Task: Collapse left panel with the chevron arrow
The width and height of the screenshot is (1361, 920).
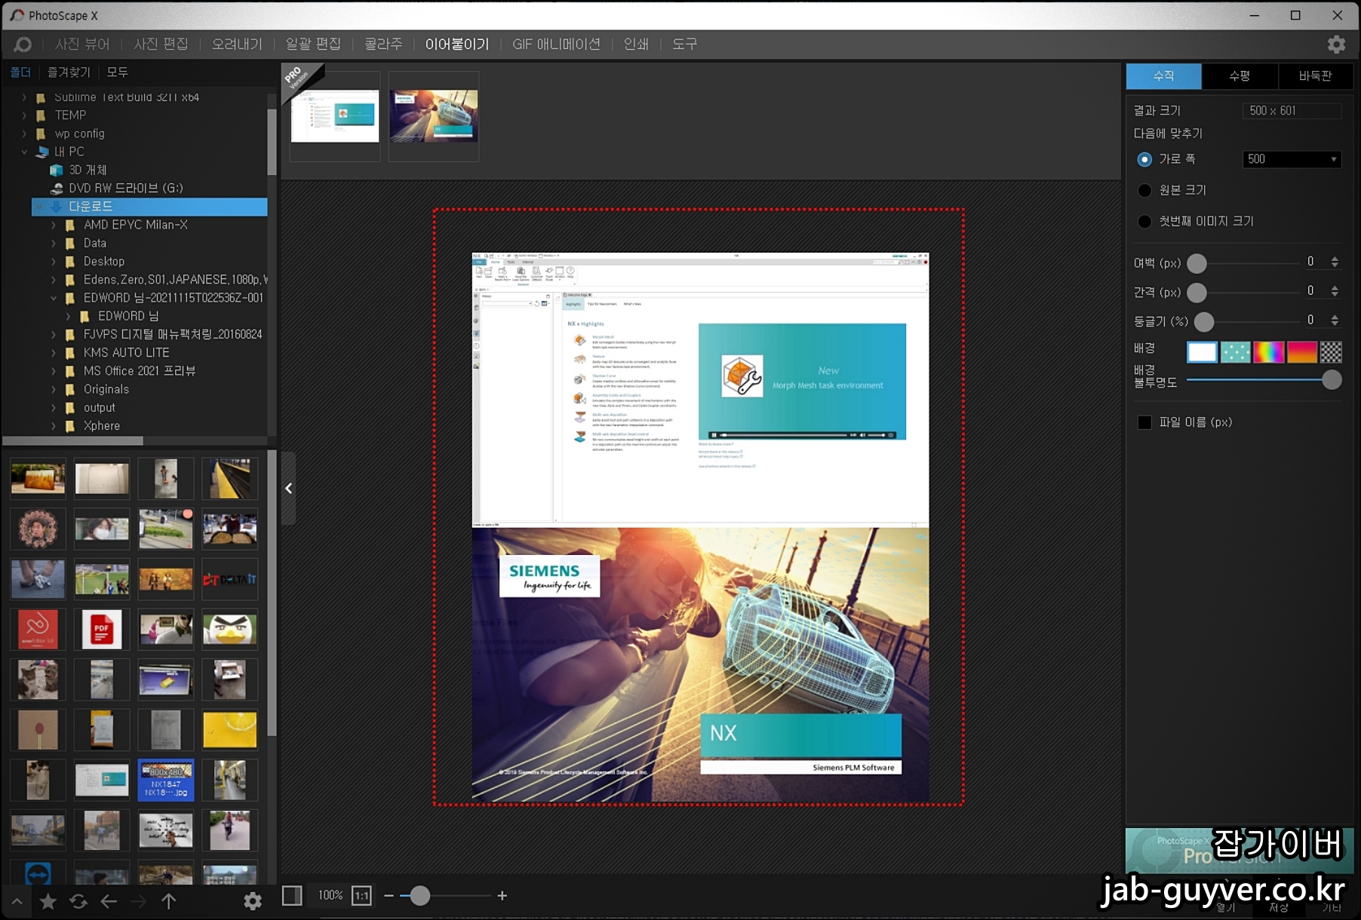Action: tap(288, 489)
